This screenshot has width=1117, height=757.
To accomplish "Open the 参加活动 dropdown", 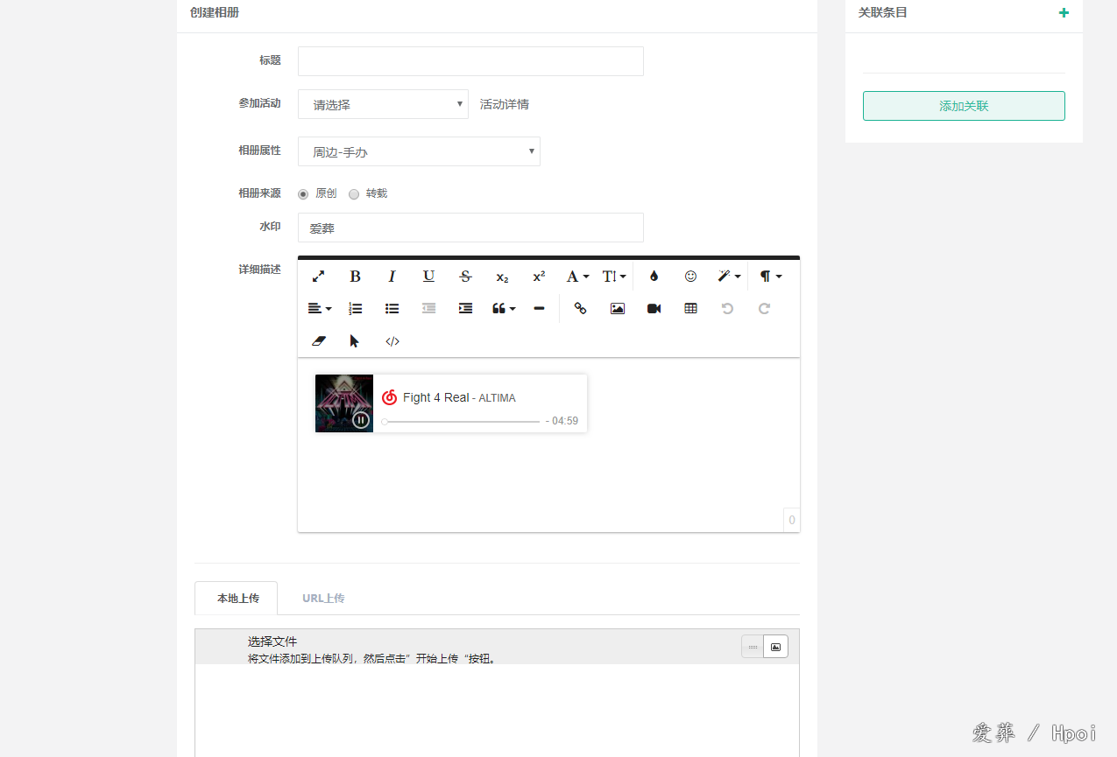I will (x=383, y=104).
